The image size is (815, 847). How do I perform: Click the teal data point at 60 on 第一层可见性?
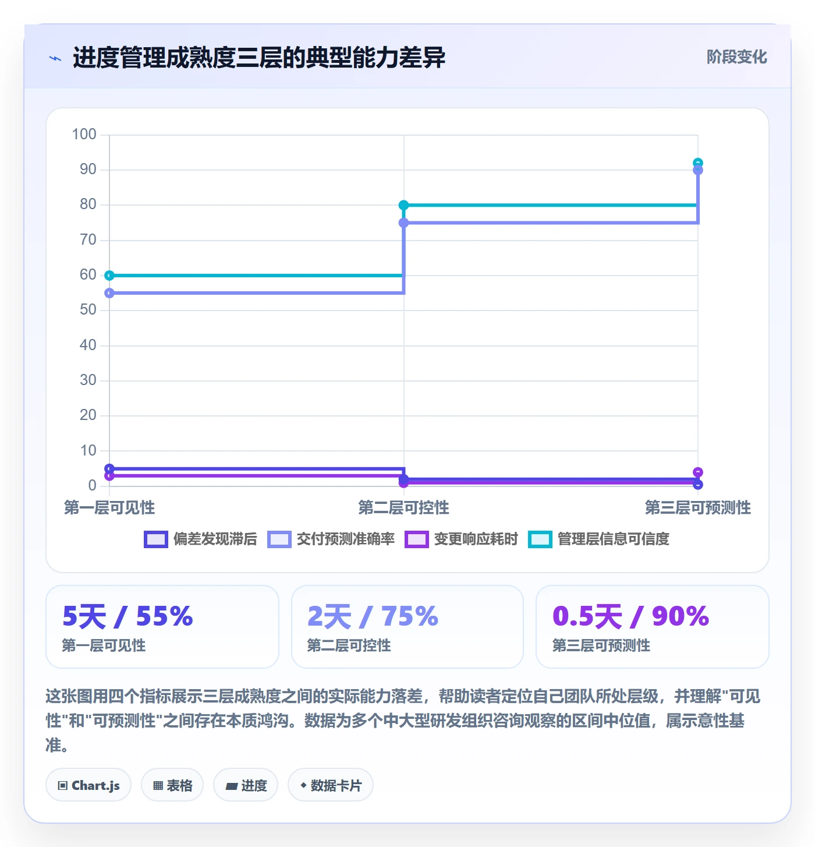click(109, 276)
